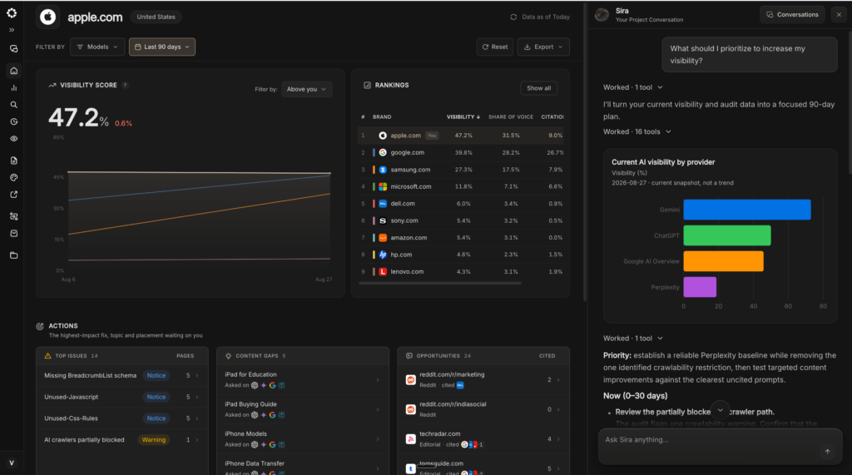Open the Conversations button
852x475 pixels.
point(792,15)
